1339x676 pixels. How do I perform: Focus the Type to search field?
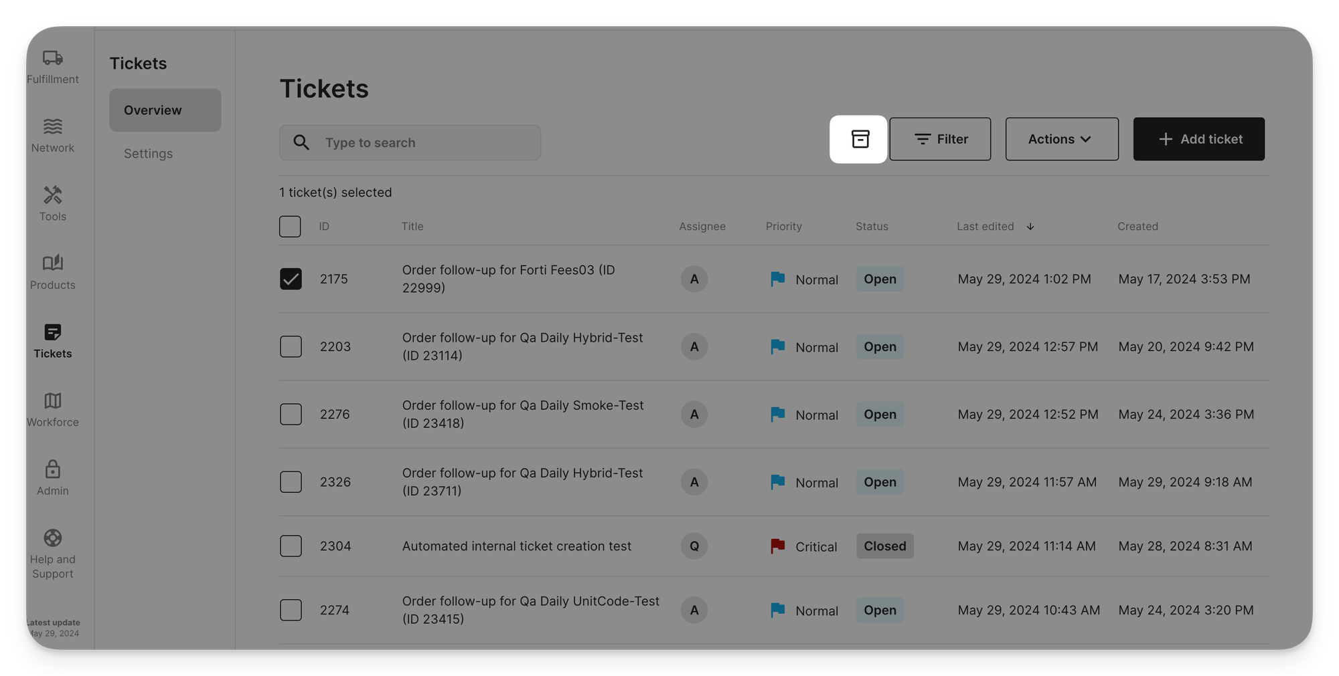[410, 142]
